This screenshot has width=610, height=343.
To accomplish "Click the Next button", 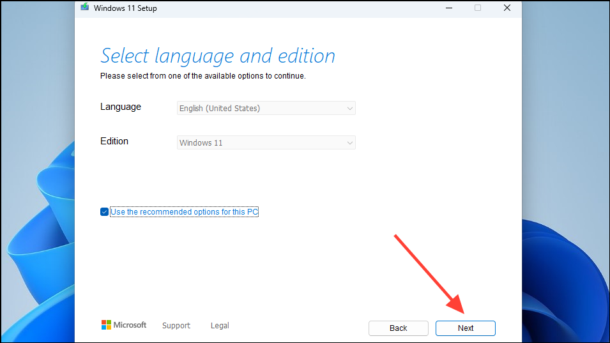I will click(x=465, y=328).
